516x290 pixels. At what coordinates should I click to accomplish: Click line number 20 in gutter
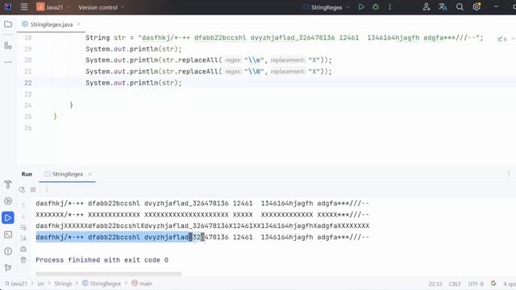click(28, 60)
